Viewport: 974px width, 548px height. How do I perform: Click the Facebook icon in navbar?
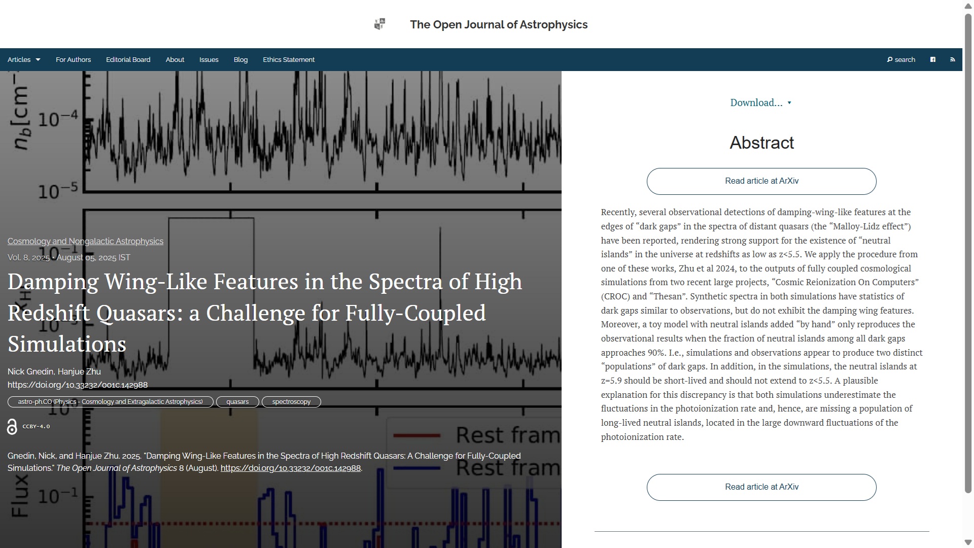pyautogui.click(x=932, y=60)
